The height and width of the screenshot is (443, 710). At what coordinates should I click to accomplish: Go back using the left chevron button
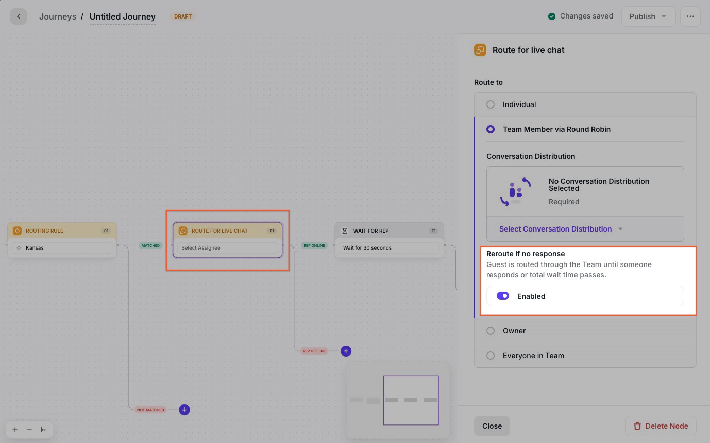(19, 16)
